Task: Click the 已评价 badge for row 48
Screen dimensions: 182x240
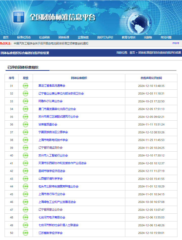Action: click(x=26, y=217)
